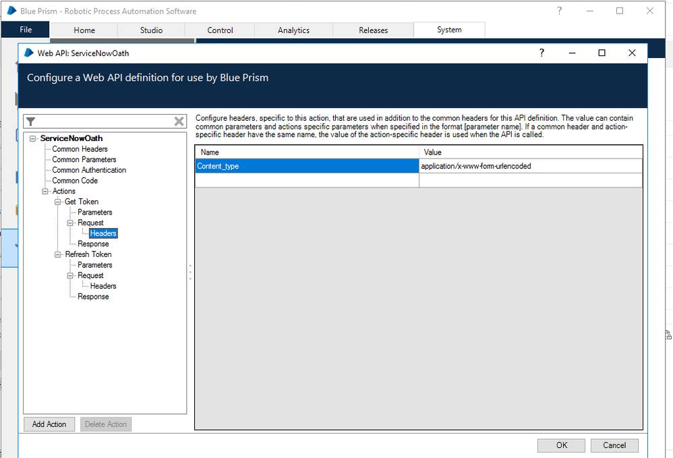Collapse the Refresh Token action

tap(57, 254)
